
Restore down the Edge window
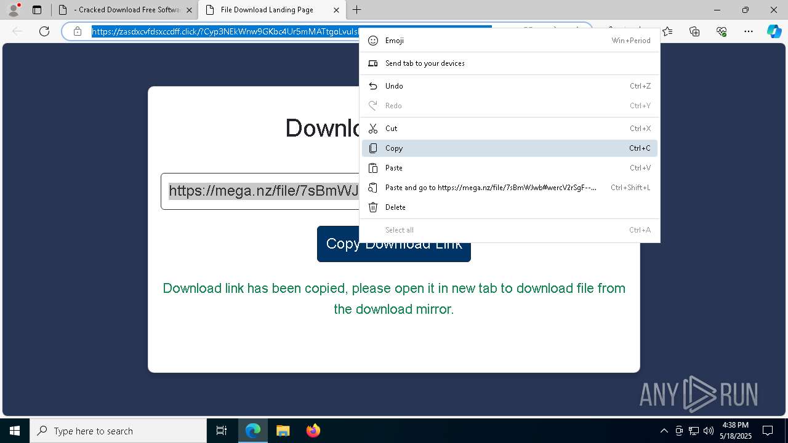746,10
